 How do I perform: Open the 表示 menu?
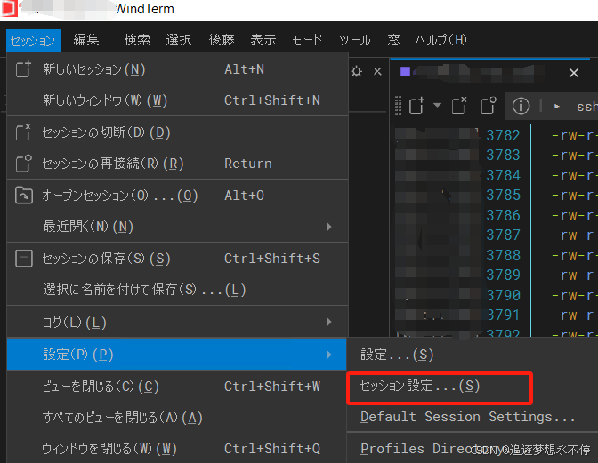tap(263, 40)
